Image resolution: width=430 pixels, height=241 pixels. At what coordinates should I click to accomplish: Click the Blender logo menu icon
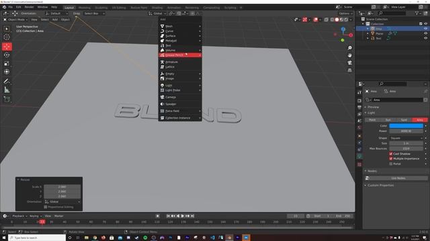[4, 7]
